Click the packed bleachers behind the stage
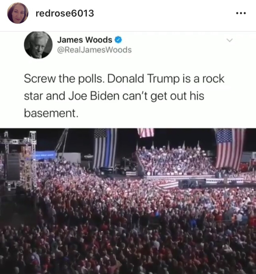 tap(175, 162)
